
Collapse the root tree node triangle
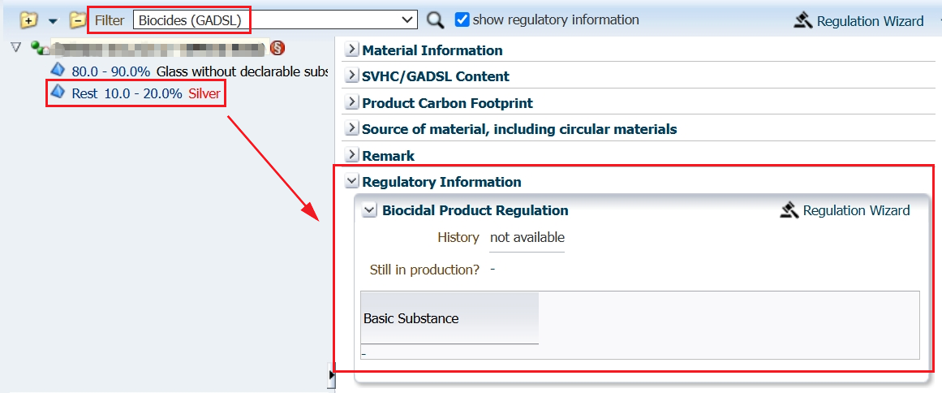15,48
